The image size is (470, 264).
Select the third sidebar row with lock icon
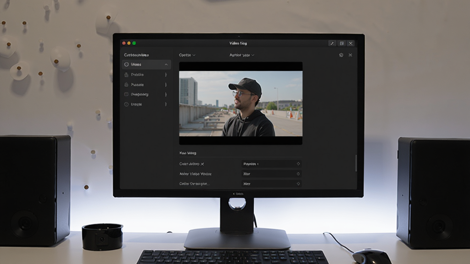click(x=146, y=85)
